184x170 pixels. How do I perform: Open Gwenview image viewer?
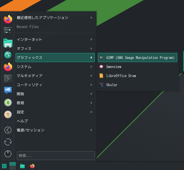[137, 67]
